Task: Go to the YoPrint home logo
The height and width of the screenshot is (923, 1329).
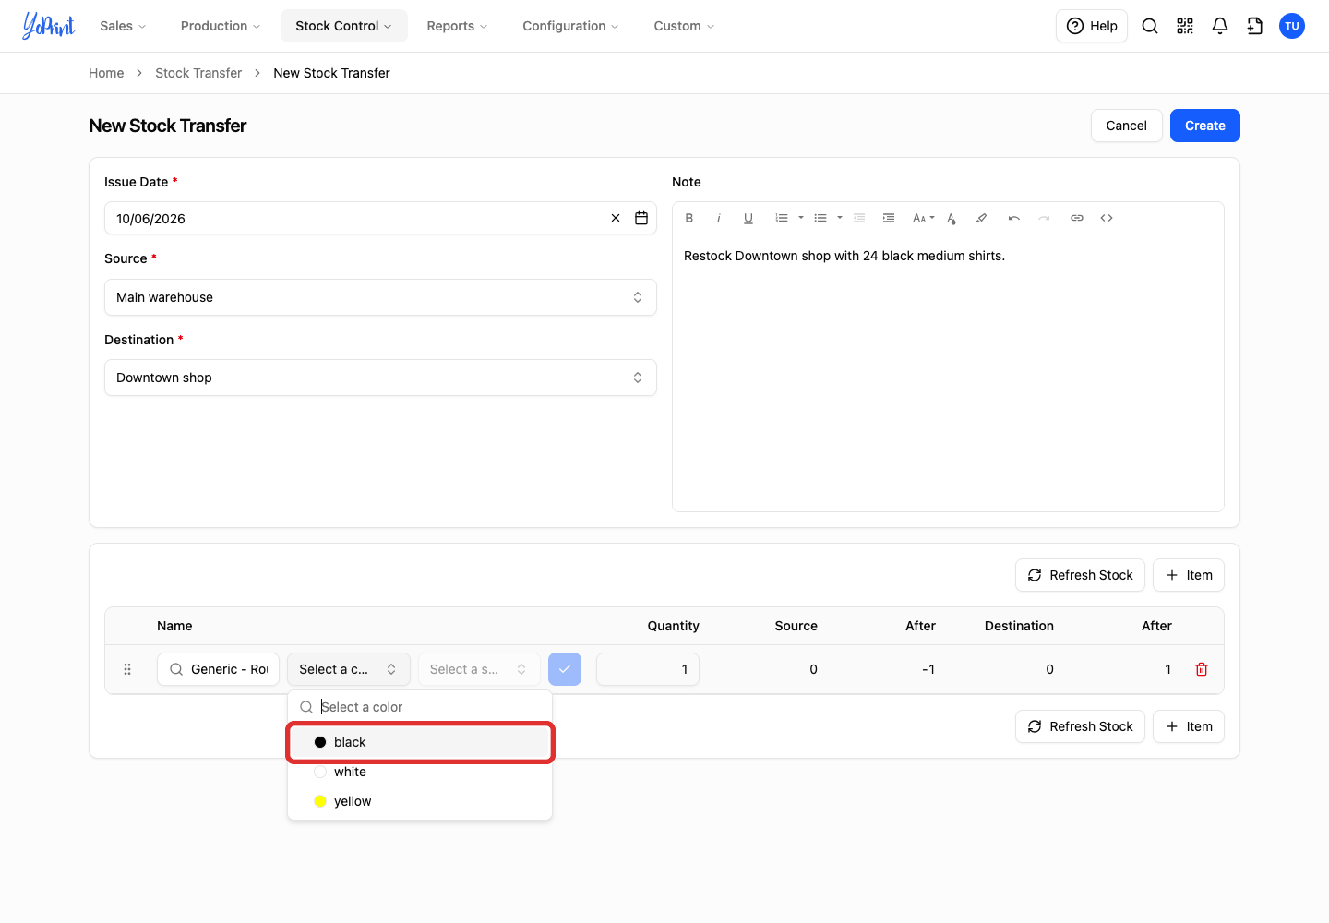Action: coord(48,26)
